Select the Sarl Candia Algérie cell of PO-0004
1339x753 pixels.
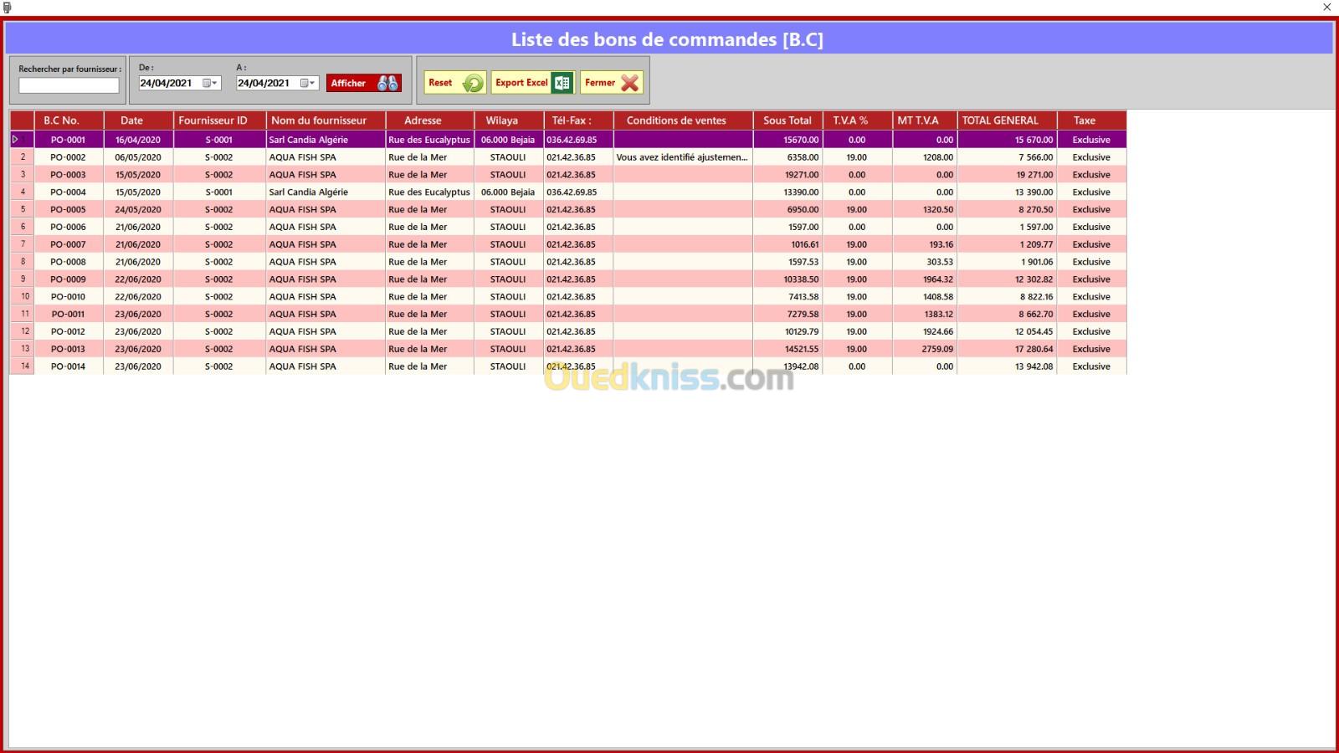(x=309, y=192)
